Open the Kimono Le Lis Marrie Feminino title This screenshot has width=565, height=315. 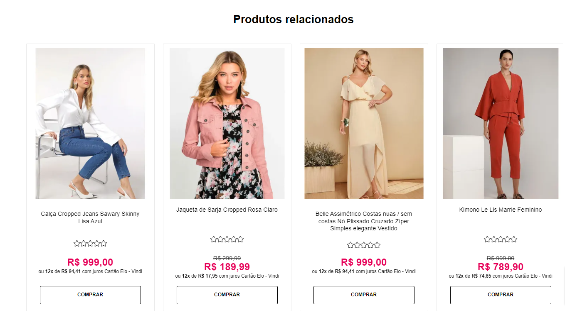point(501,210)
